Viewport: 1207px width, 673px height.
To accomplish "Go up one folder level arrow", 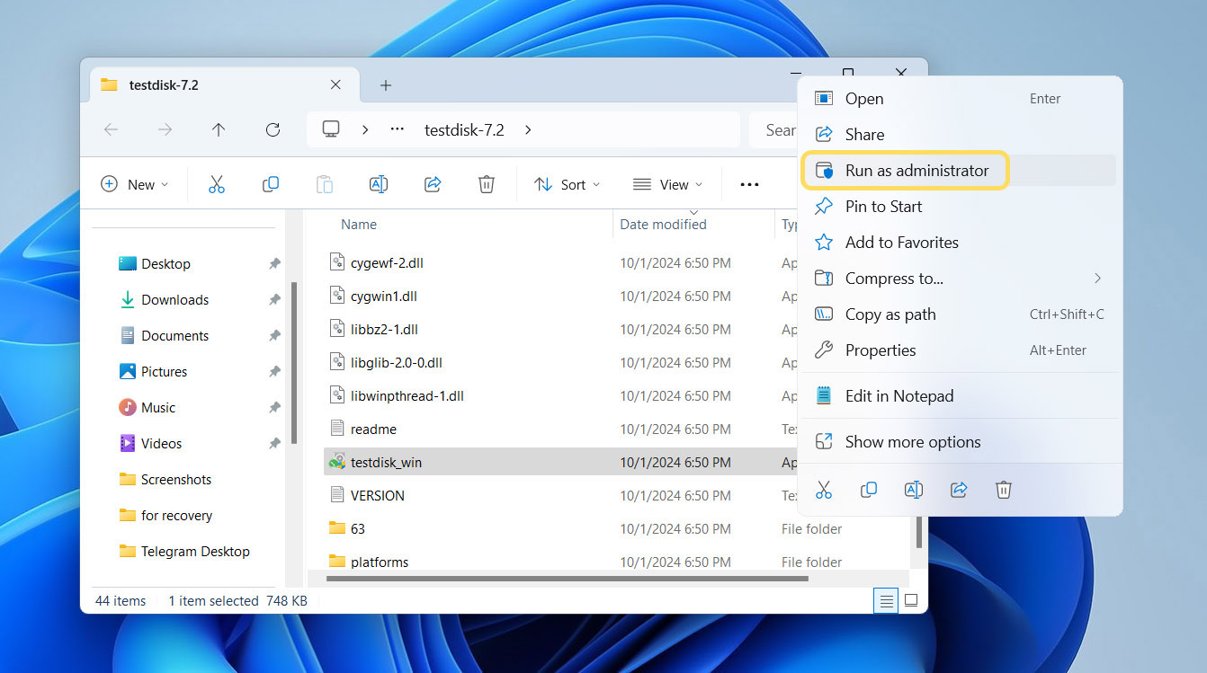I will pos(219,129).
